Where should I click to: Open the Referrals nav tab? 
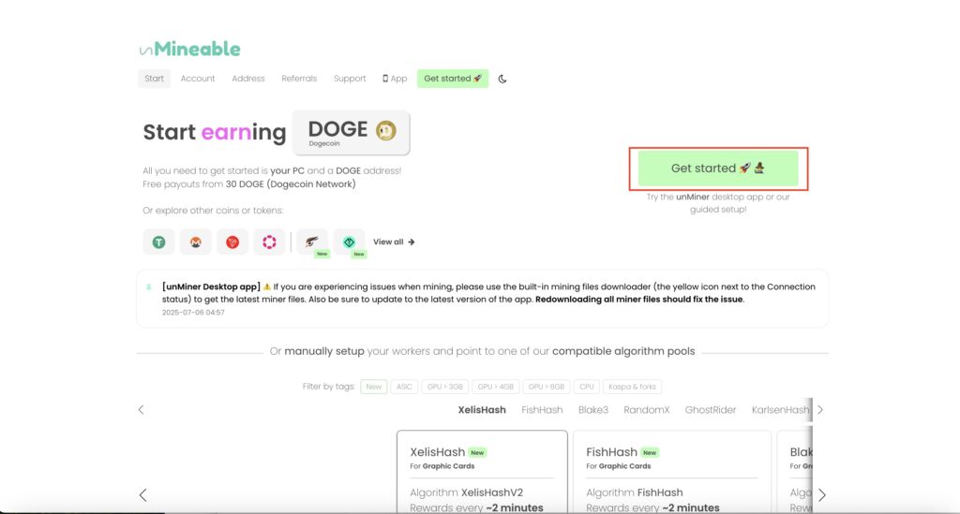(299, 79)
